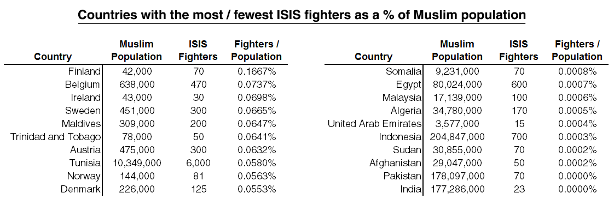The image size is (614, 205).
Task: Select Indonesia's 700 fighters cell
Action: click(519, 137)
